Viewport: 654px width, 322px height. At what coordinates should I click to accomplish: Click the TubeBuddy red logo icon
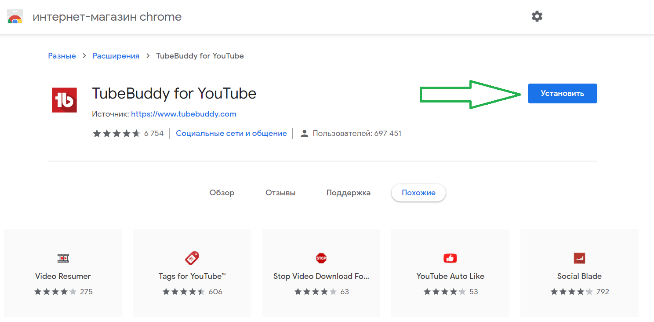pyautogui.click(x=64, y=100)
